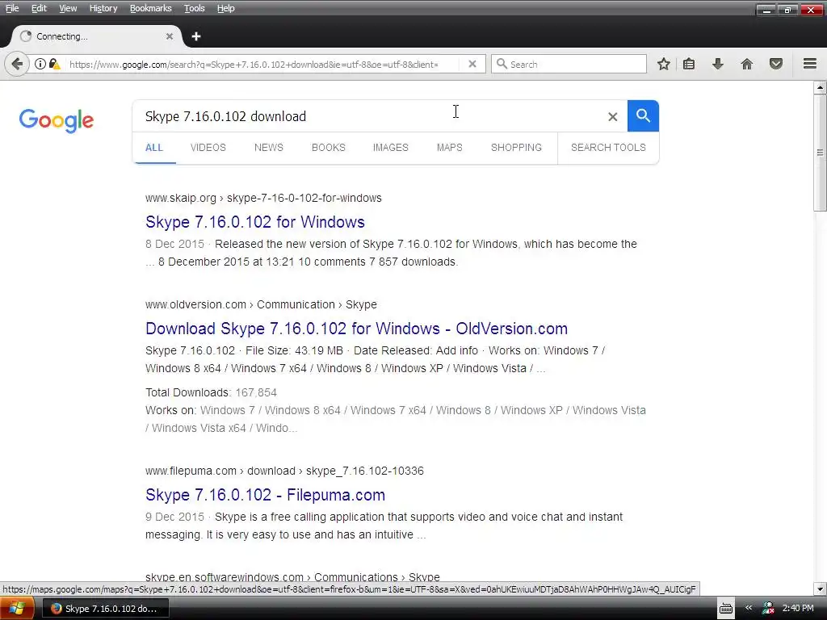This screenshot has width=827, height=620.
Task: Open Download Skype OldVersion.com result
Action: (356, 329)
